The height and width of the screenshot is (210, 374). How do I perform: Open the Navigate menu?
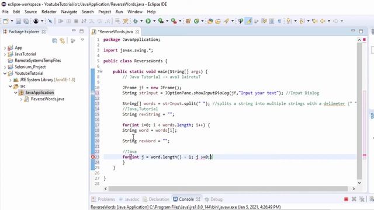69,12
